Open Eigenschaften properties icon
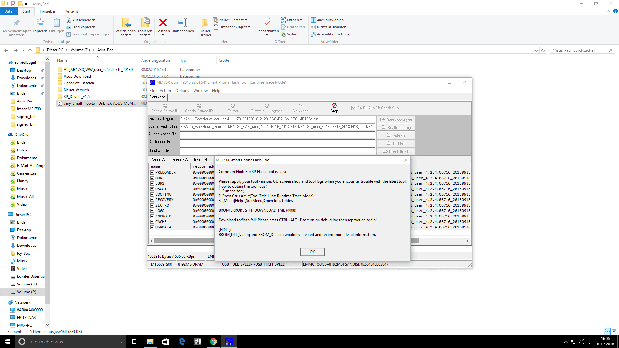The image size is (619, 348). tap(267, 23)
